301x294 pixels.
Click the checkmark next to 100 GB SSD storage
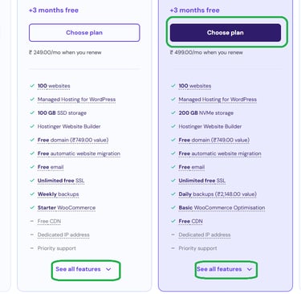pos(32,112)
